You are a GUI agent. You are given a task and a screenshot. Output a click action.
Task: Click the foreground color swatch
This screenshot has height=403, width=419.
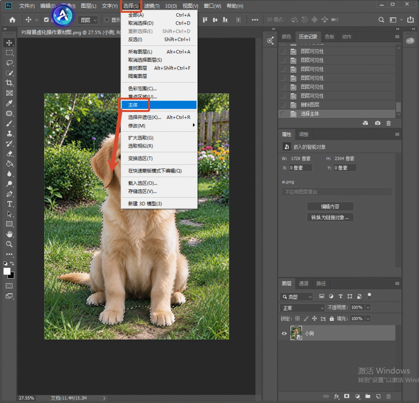[x=7, y=271]
